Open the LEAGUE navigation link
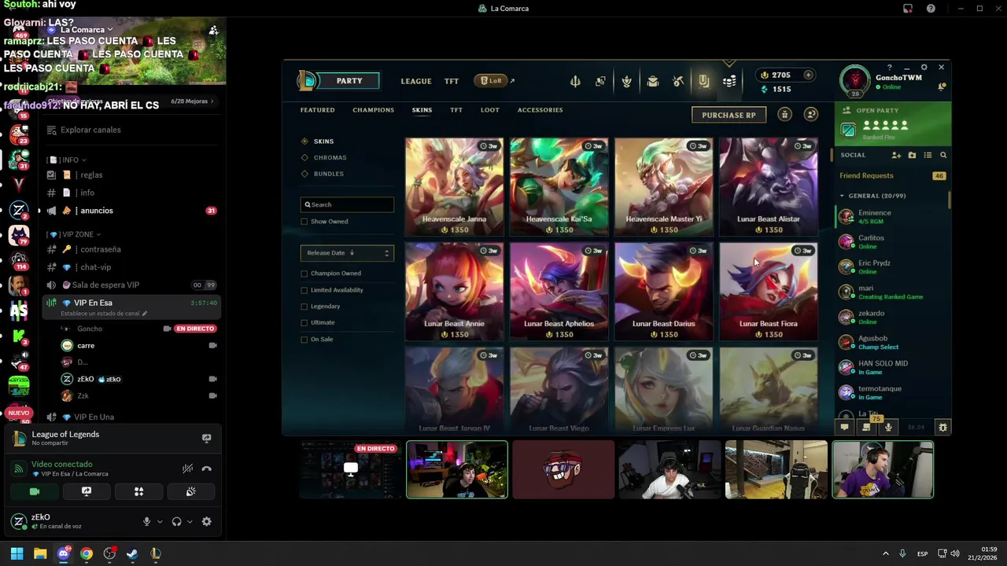The image size is (1007, 566). (x=416, y=81)
